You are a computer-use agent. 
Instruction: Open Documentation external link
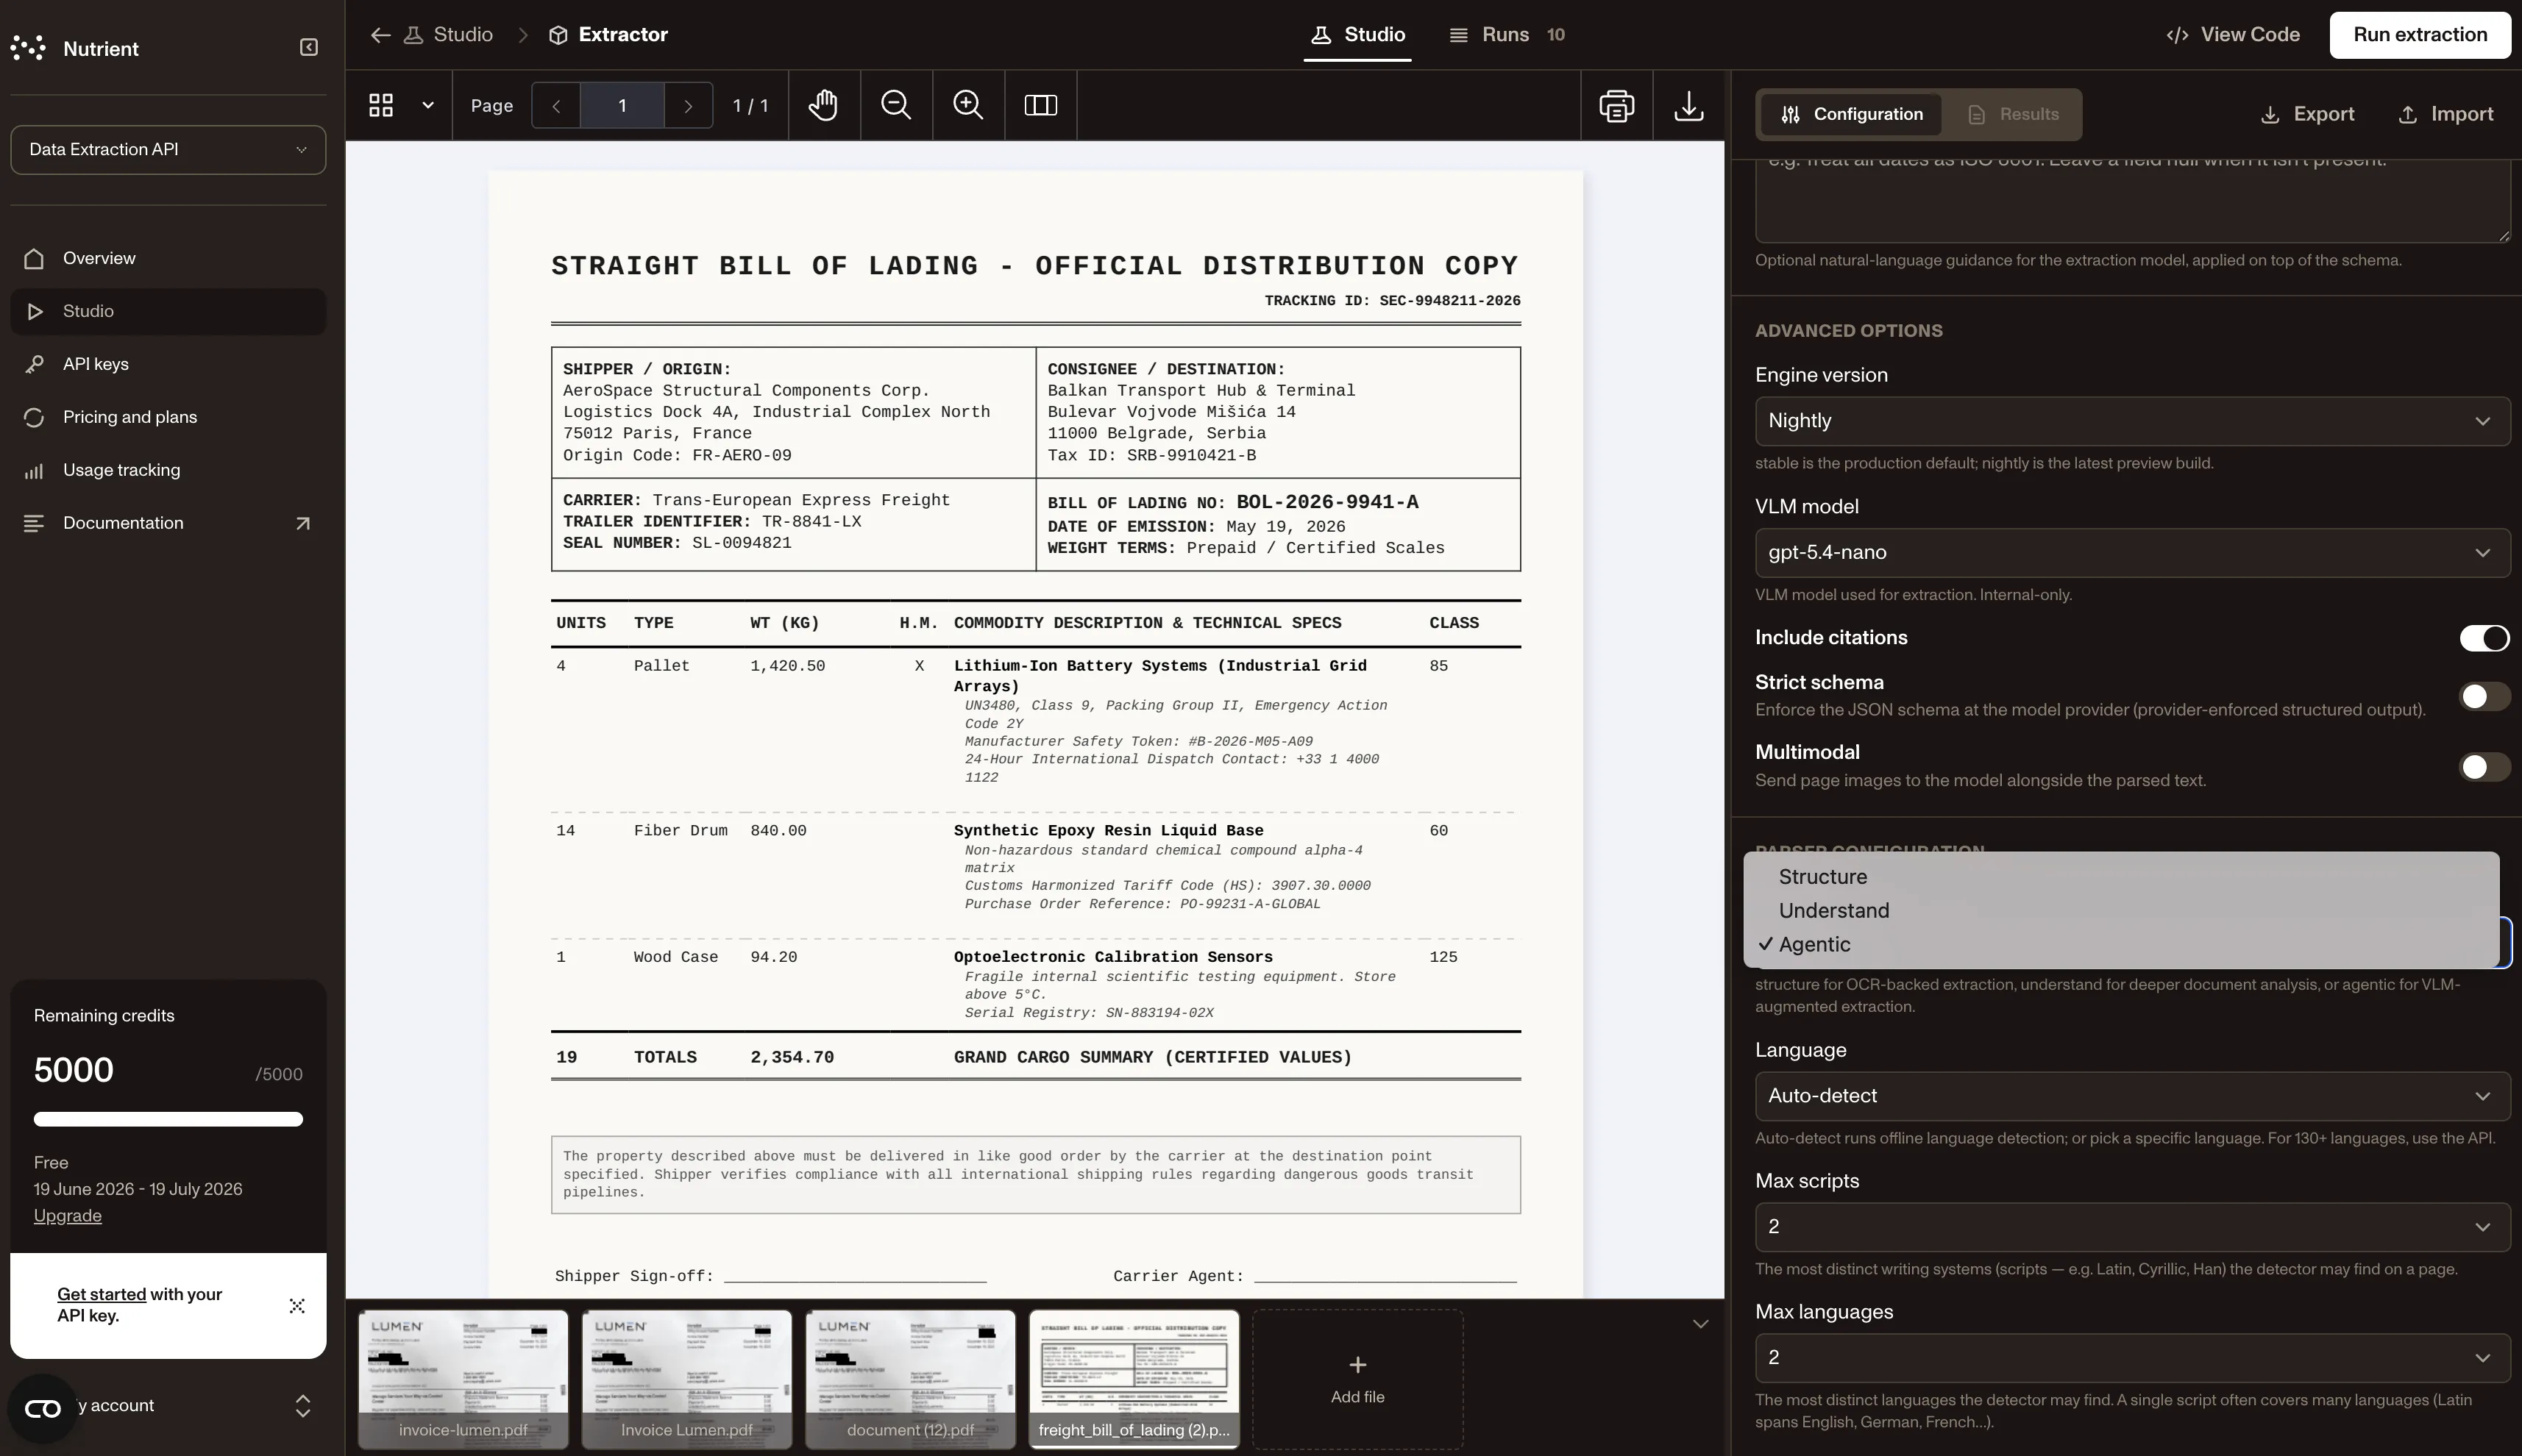coord(168,524)
